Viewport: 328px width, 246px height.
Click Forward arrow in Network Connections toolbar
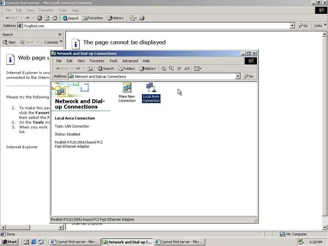[78, 69]
